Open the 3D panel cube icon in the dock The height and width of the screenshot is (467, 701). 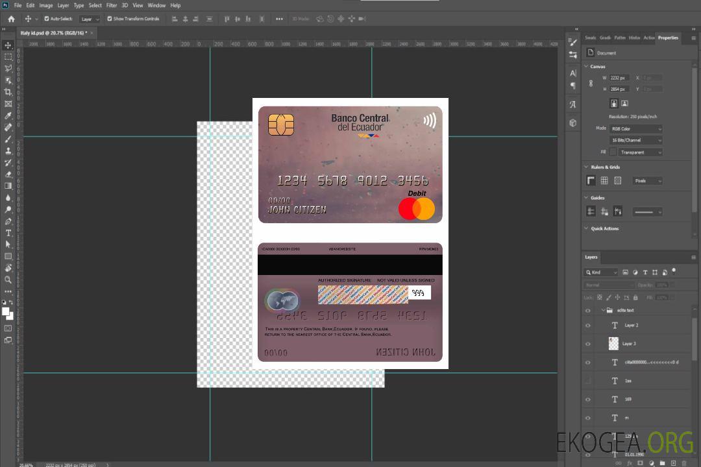(x=573, y=123)
